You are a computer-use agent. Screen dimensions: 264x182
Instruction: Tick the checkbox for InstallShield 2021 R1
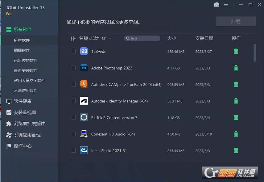(x=73, y=150)
